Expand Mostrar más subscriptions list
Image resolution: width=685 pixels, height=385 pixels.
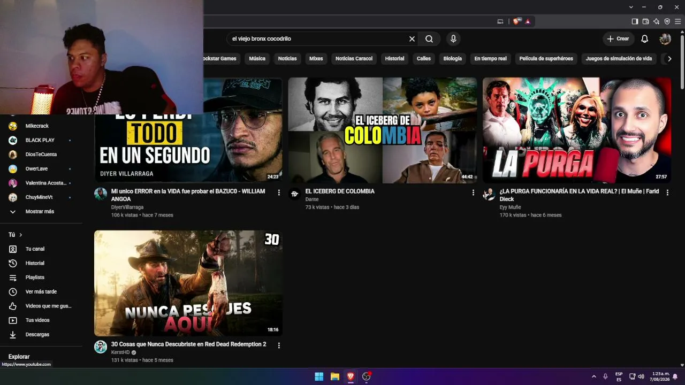41,212
